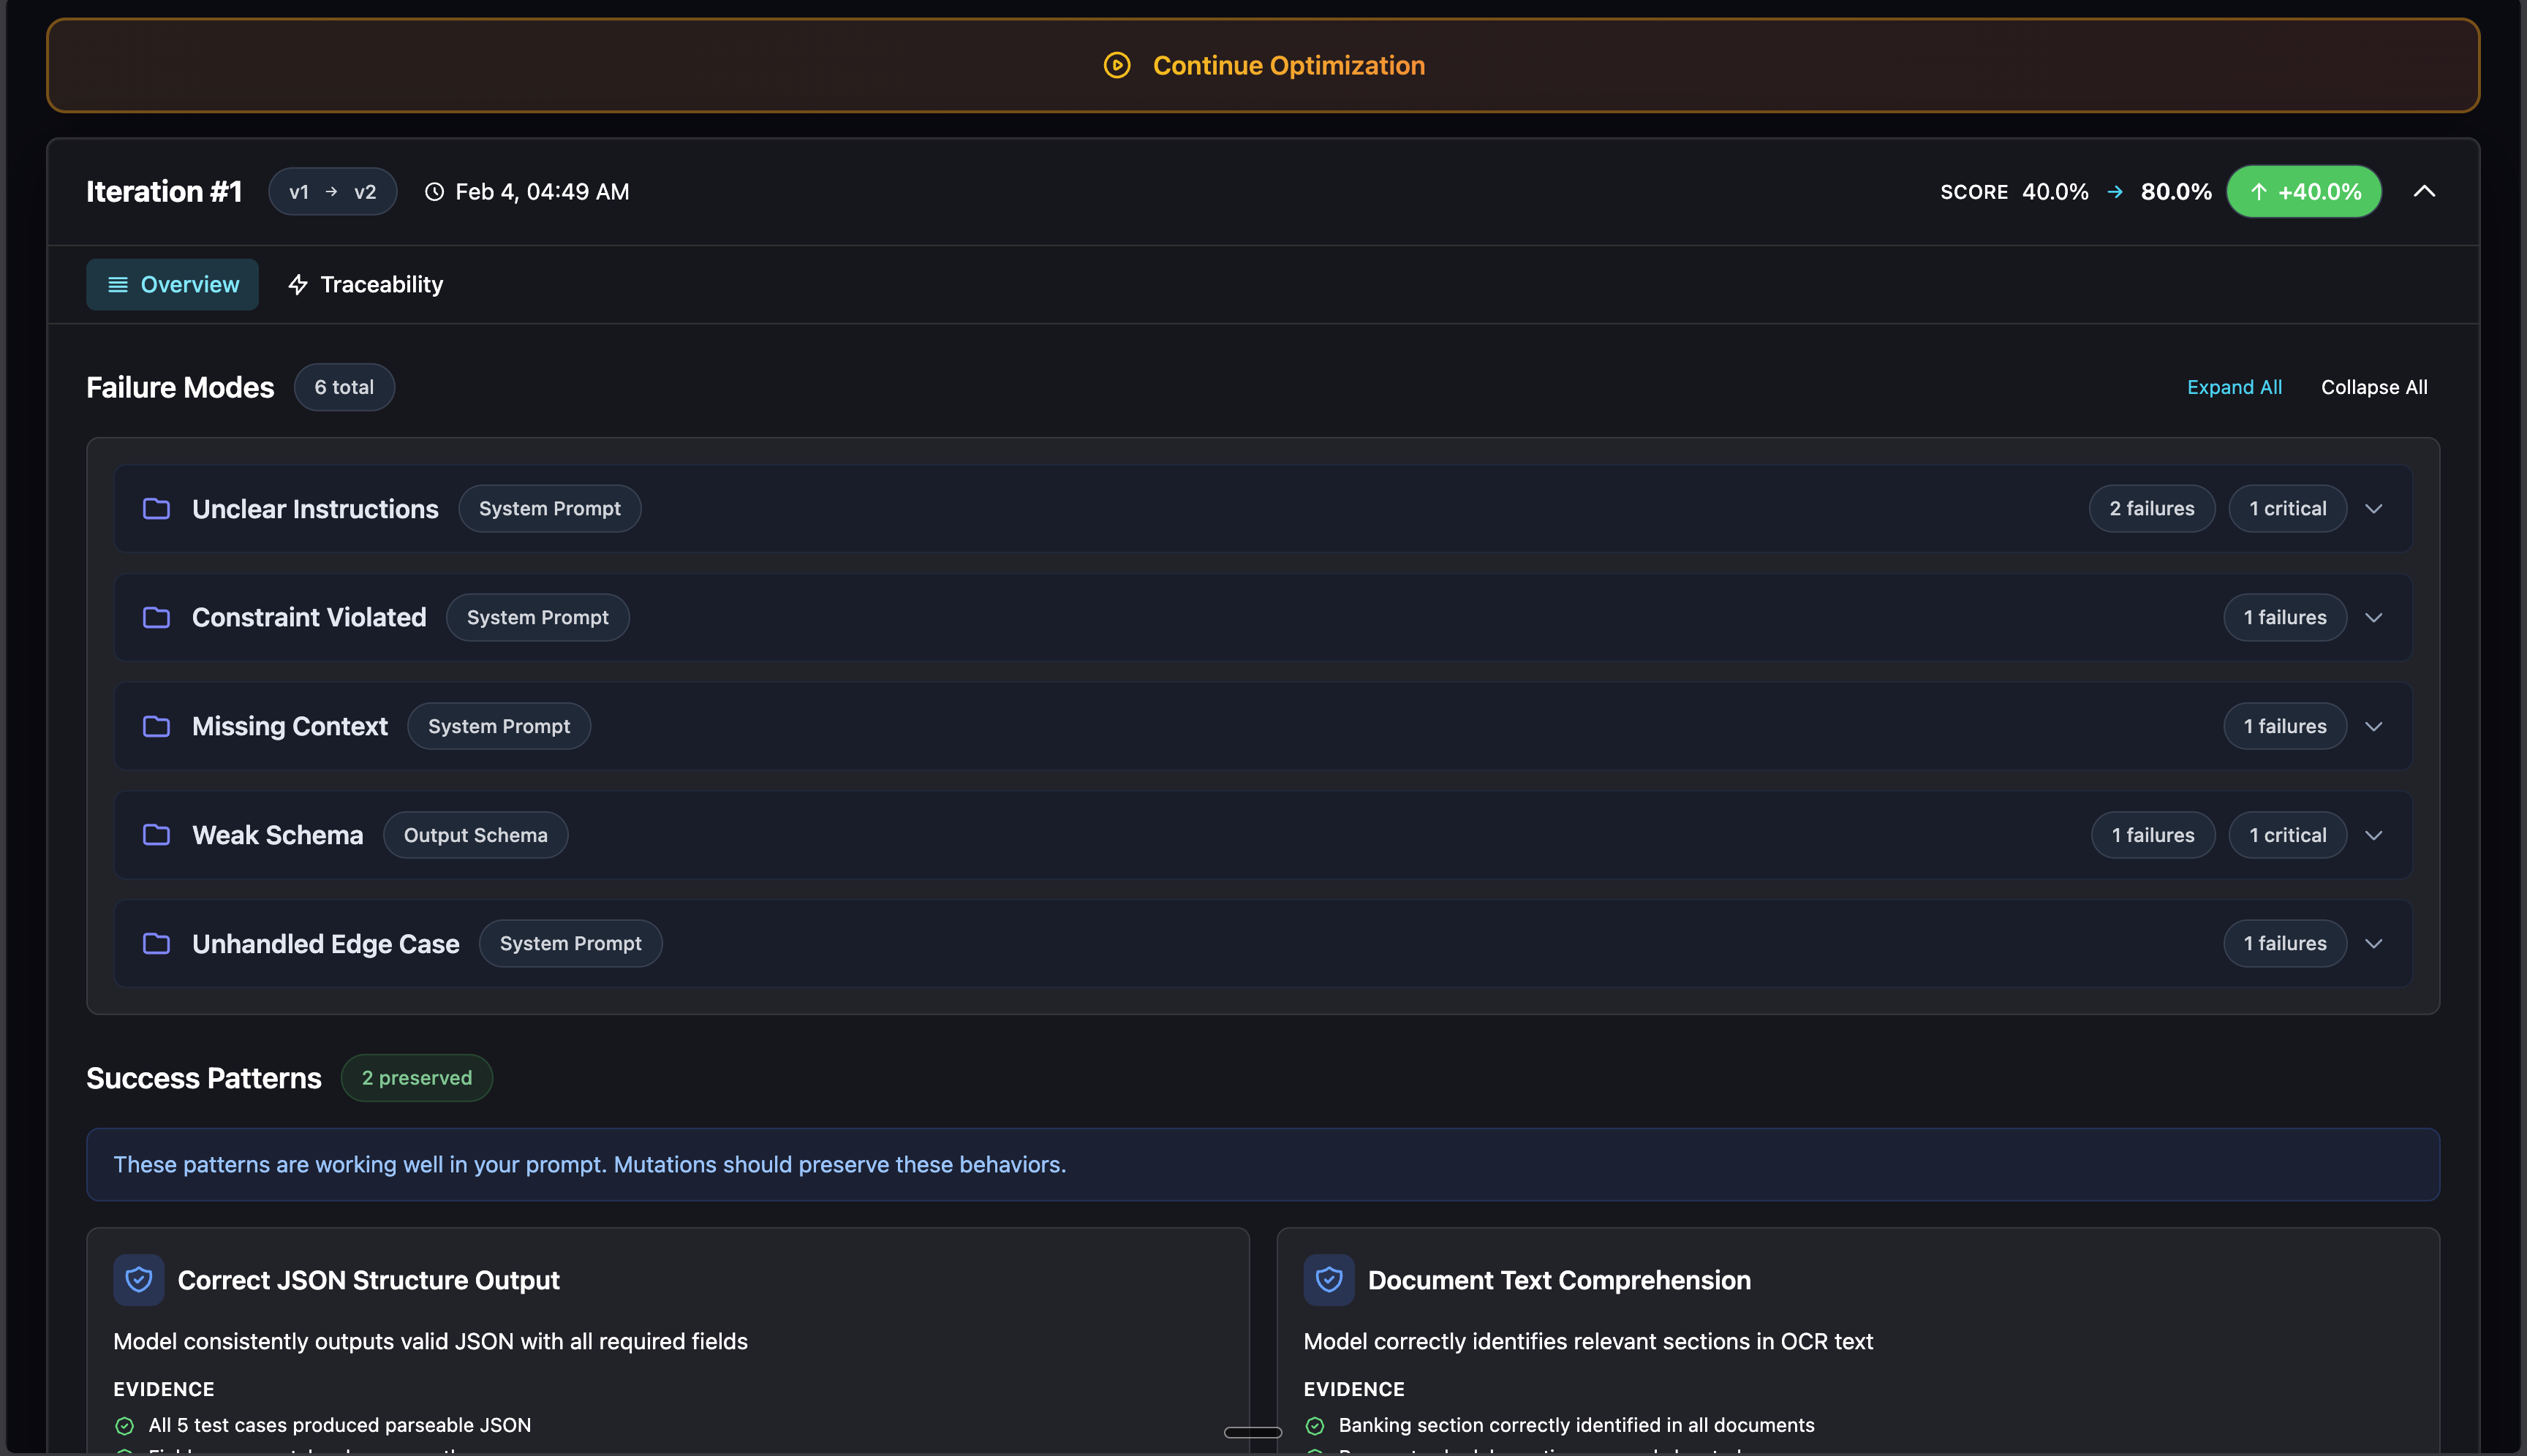The image size is (2527, 1456).
Task: Expand the Missing Context row chevron
Action: [x=2373, y=726]
